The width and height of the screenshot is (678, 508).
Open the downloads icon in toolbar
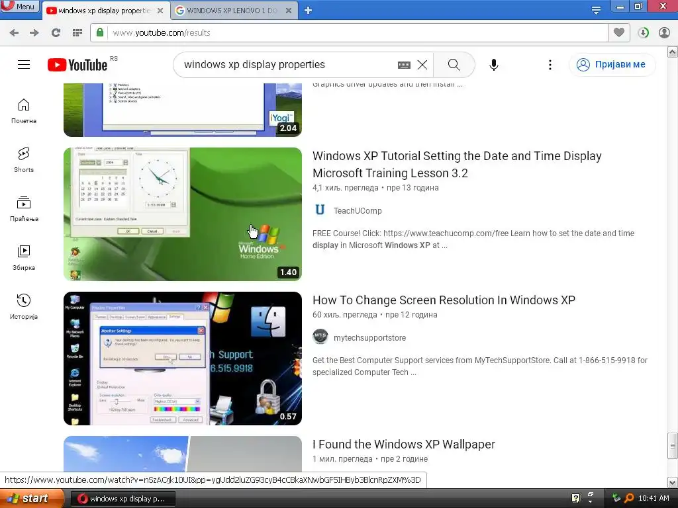click(x=643, y=33)
